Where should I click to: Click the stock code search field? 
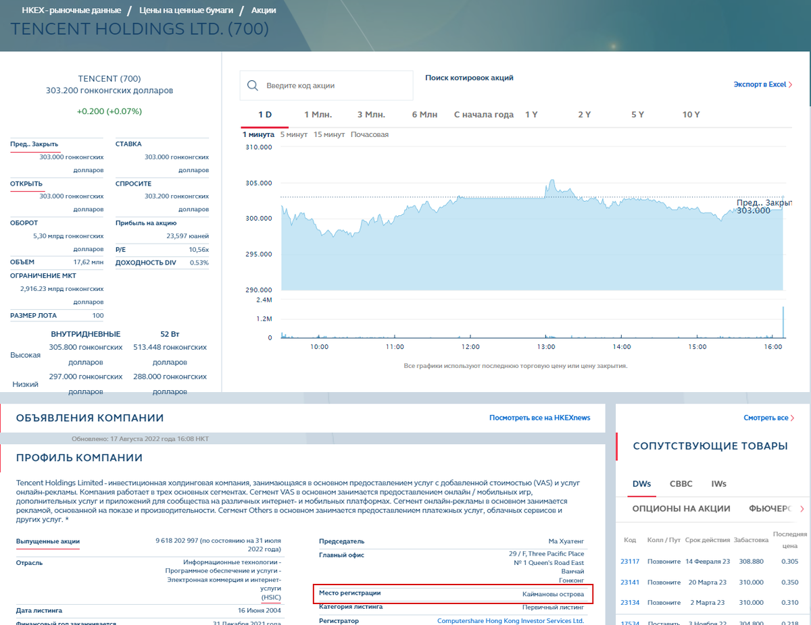point(326,86)
